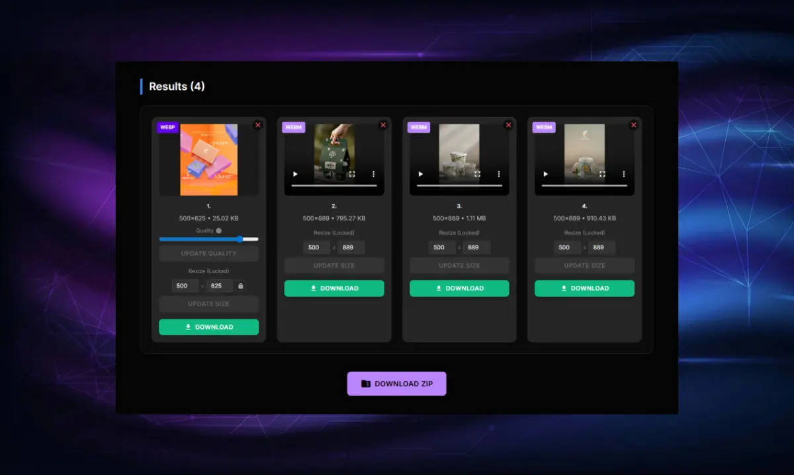Enter fullscreen on video result 3

coord(476,173)
